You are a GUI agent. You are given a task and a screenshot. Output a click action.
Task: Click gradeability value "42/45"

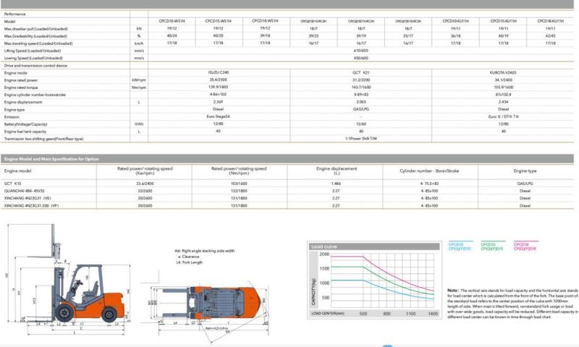(550, 35)
